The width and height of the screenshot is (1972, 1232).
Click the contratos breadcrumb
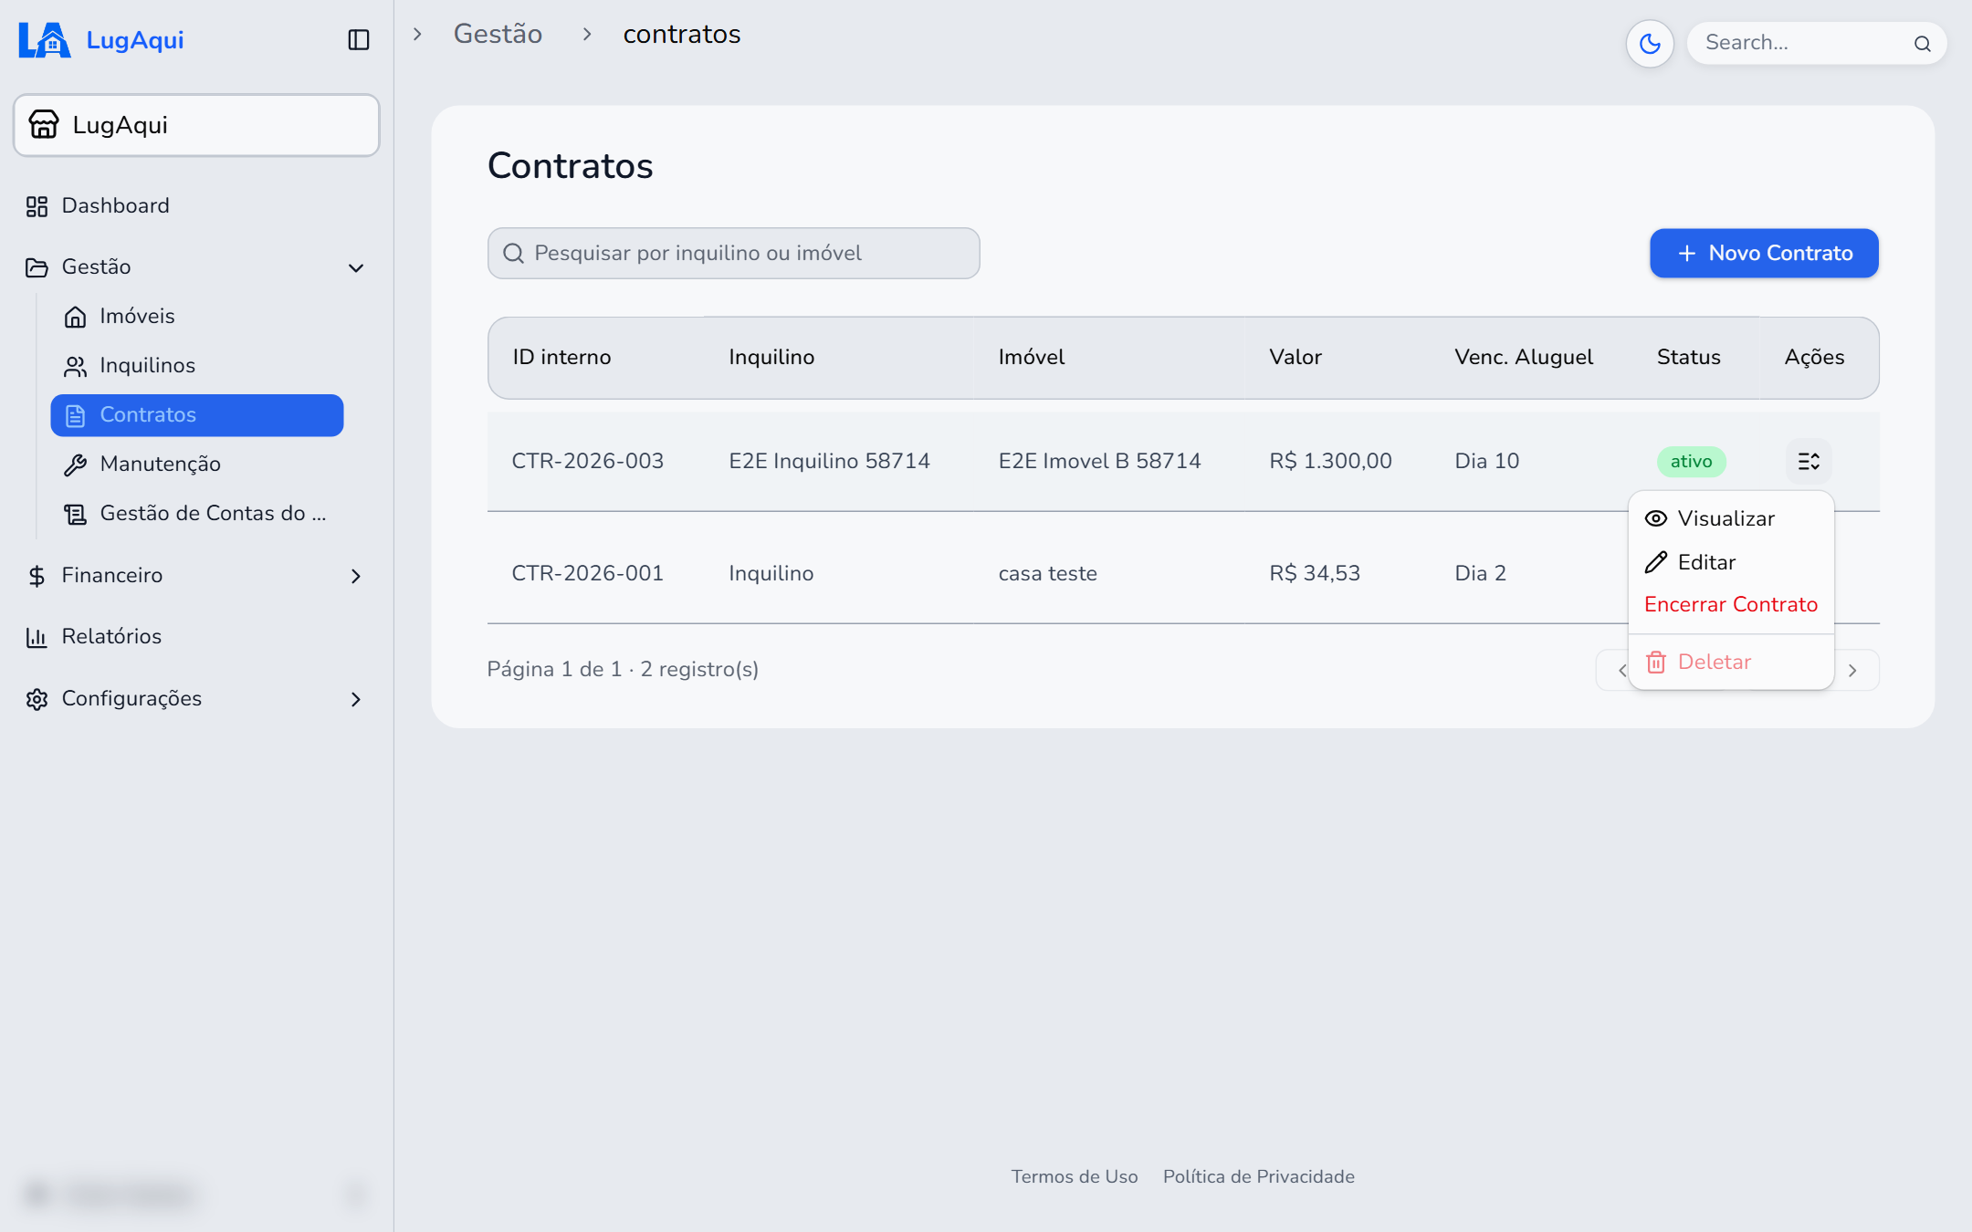pyautogui.click(x=682, y=34)
